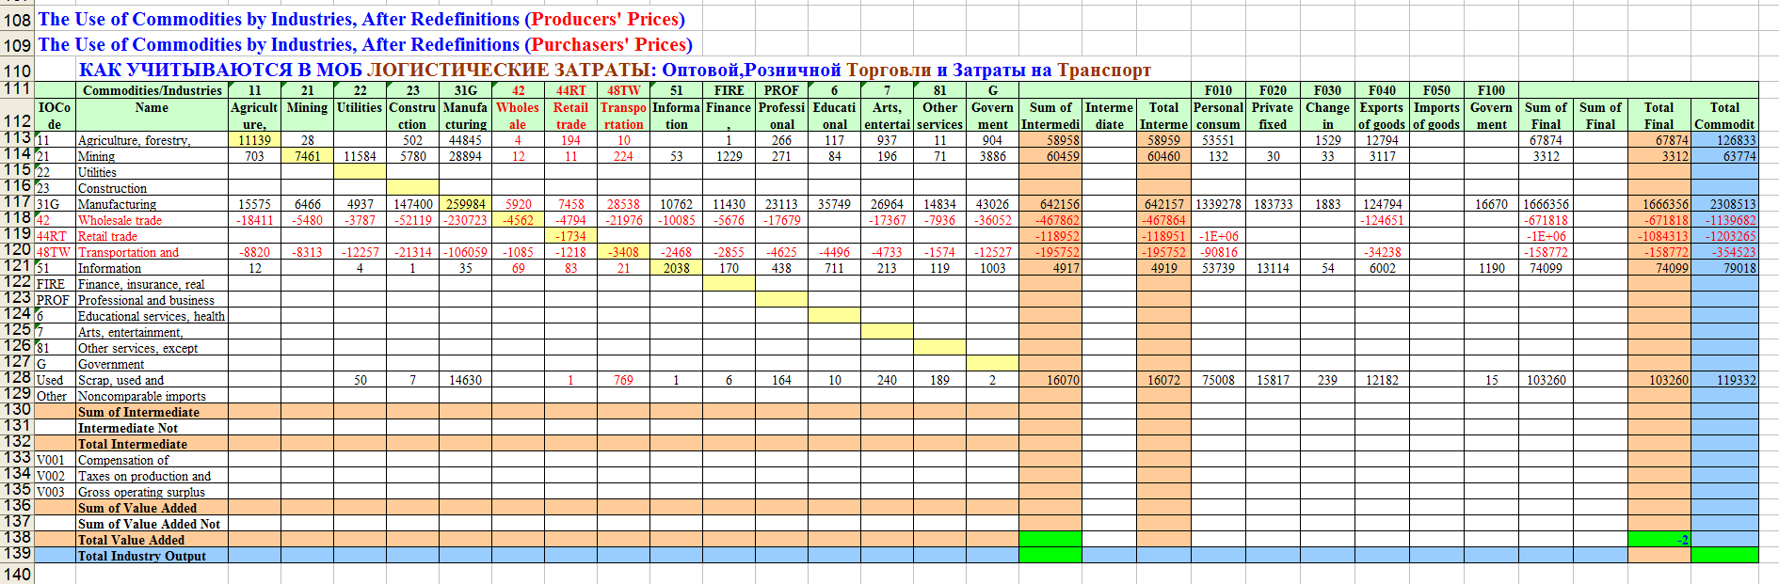Open the Purchasers' Prices title link
The height and width of the screenshot is (584, 1779).
(364, 44)
